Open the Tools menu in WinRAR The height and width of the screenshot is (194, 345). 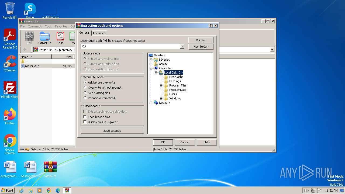click(49, 26)
